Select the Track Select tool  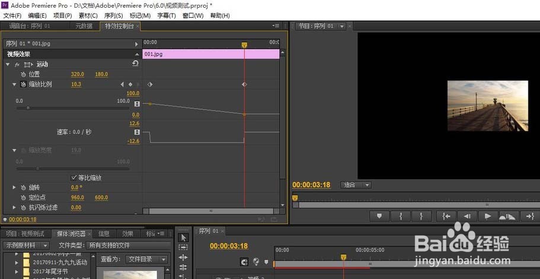(x=183, y=248)
